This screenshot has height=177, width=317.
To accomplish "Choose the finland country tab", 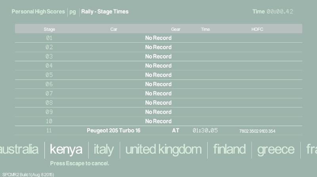I will (x=229, y=149).
